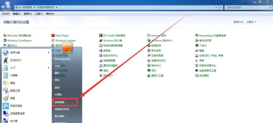Open 设备和打印机 in Control Panel list
Viewport: 273px width, 123px height.
(x=157, y=61)
